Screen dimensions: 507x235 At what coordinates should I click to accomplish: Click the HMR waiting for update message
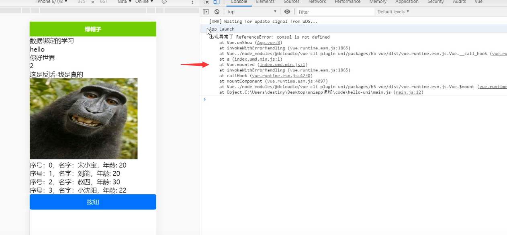[x=263, y=21]
